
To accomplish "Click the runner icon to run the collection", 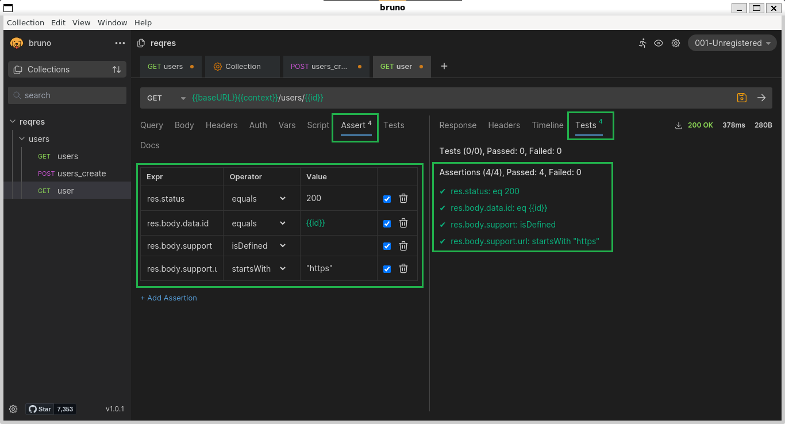I will tap(642, 43).
